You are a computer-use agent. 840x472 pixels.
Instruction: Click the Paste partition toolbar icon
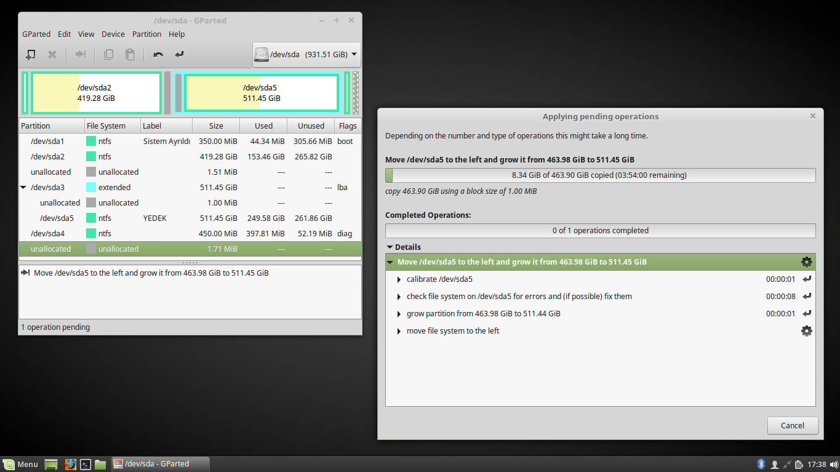click(x=130, y=55)
